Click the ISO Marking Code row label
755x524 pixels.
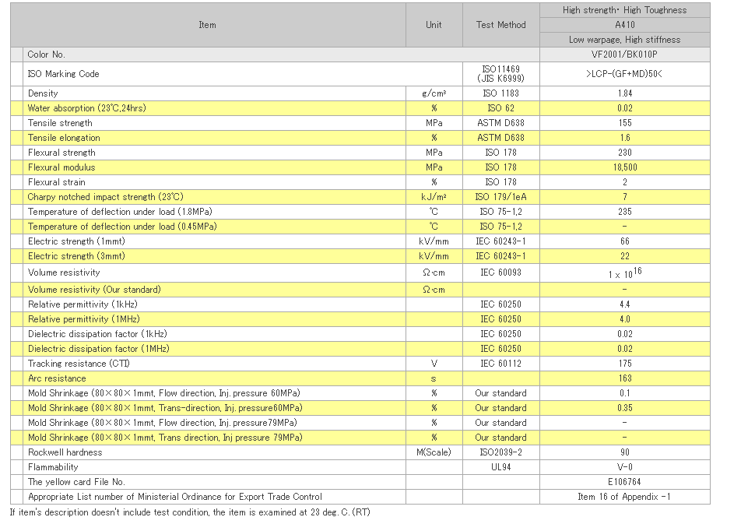click(64, 74)
